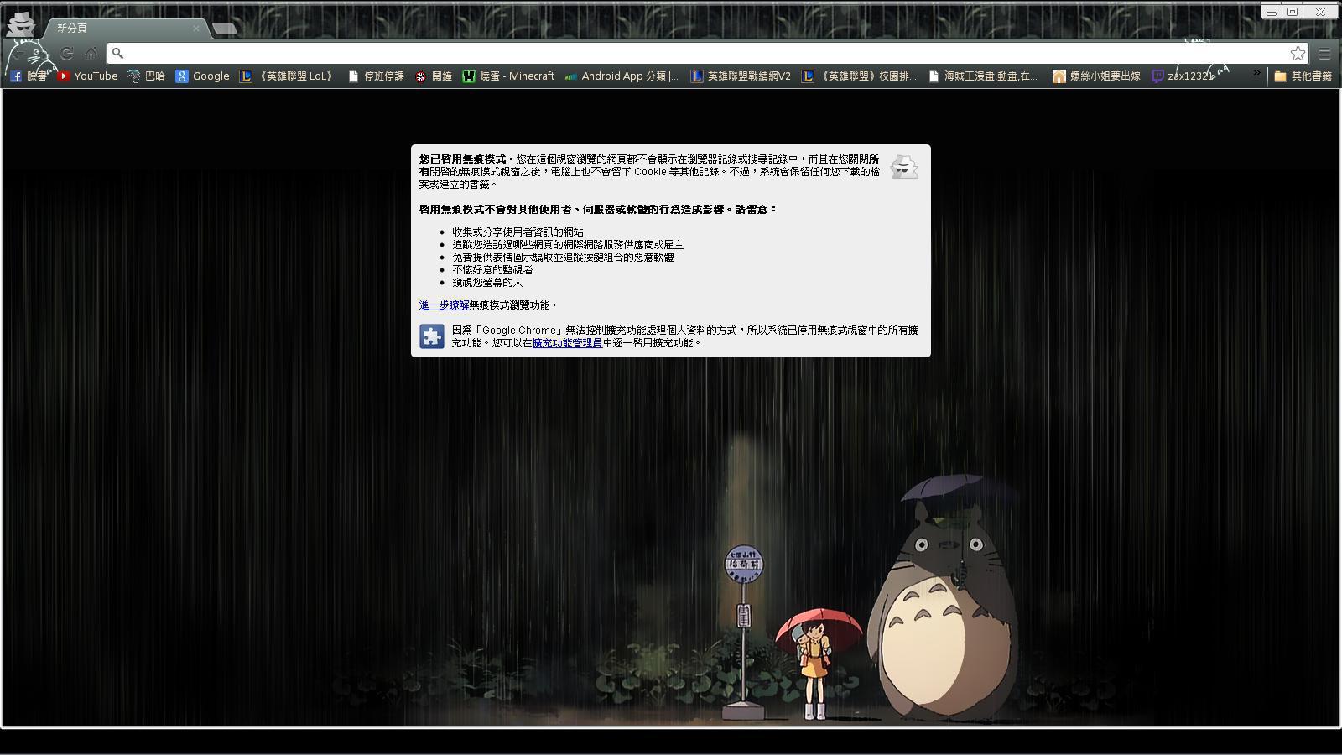Click the incognito spy icon in title bar
The width and height of the screenshot is (1342, 755).
click(20, 23)
